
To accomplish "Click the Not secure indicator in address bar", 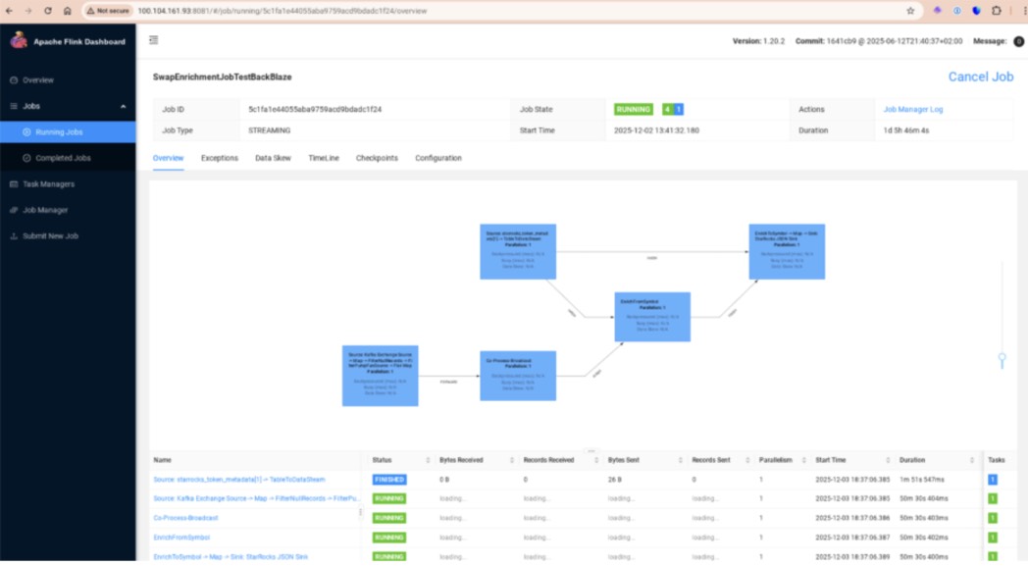I will click(x=108, y=11).
